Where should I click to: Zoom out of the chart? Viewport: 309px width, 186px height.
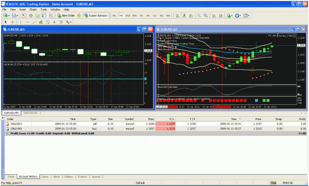pyautogui.click(x=206, y=16)
